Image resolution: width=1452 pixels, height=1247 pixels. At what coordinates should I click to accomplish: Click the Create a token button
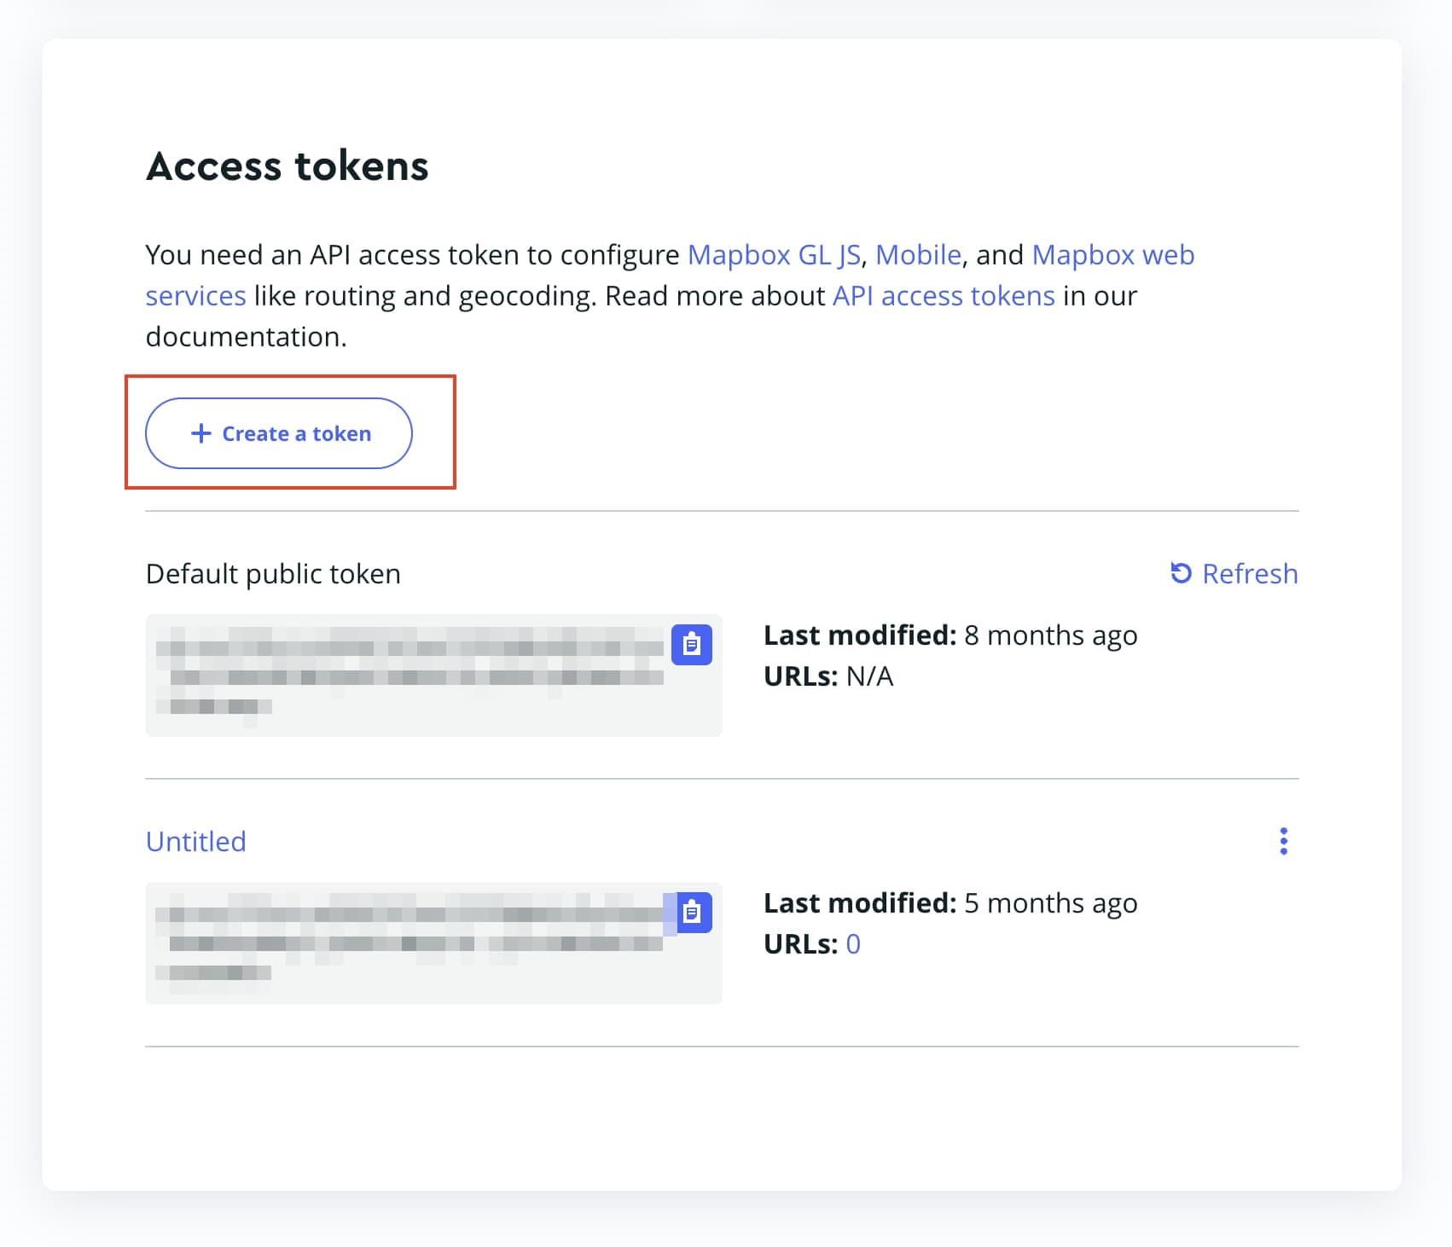coord(279,433)
